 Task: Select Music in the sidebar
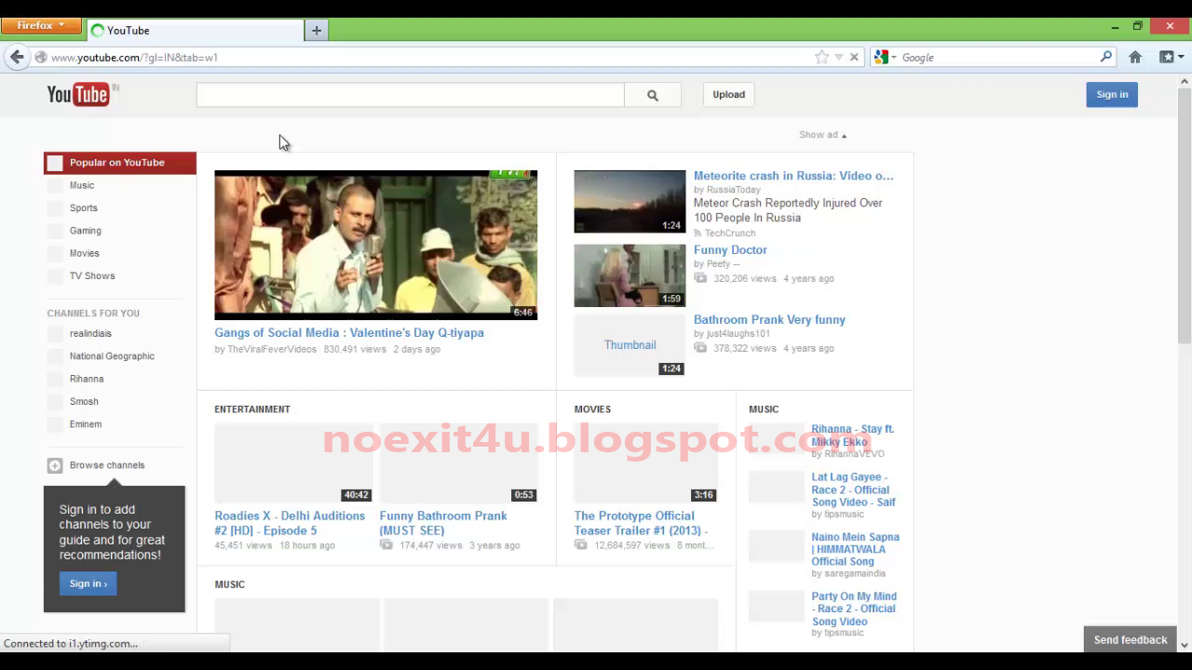tap(82, 185)
